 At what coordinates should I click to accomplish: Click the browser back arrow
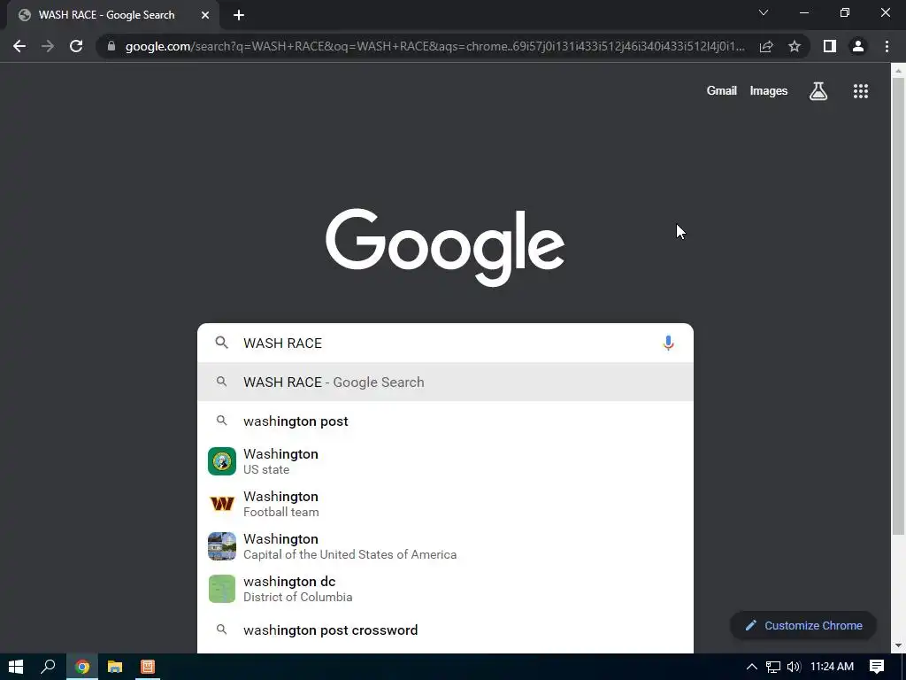(x=19, y=46)
